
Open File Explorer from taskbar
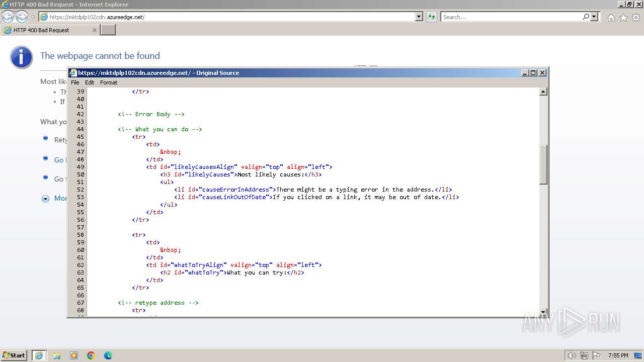coord(57,355)
